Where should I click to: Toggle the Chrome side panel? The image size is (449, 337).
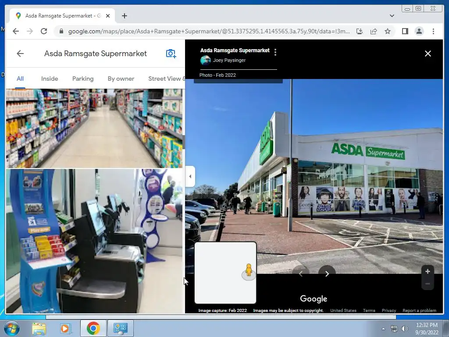click(x=405, y=31)
